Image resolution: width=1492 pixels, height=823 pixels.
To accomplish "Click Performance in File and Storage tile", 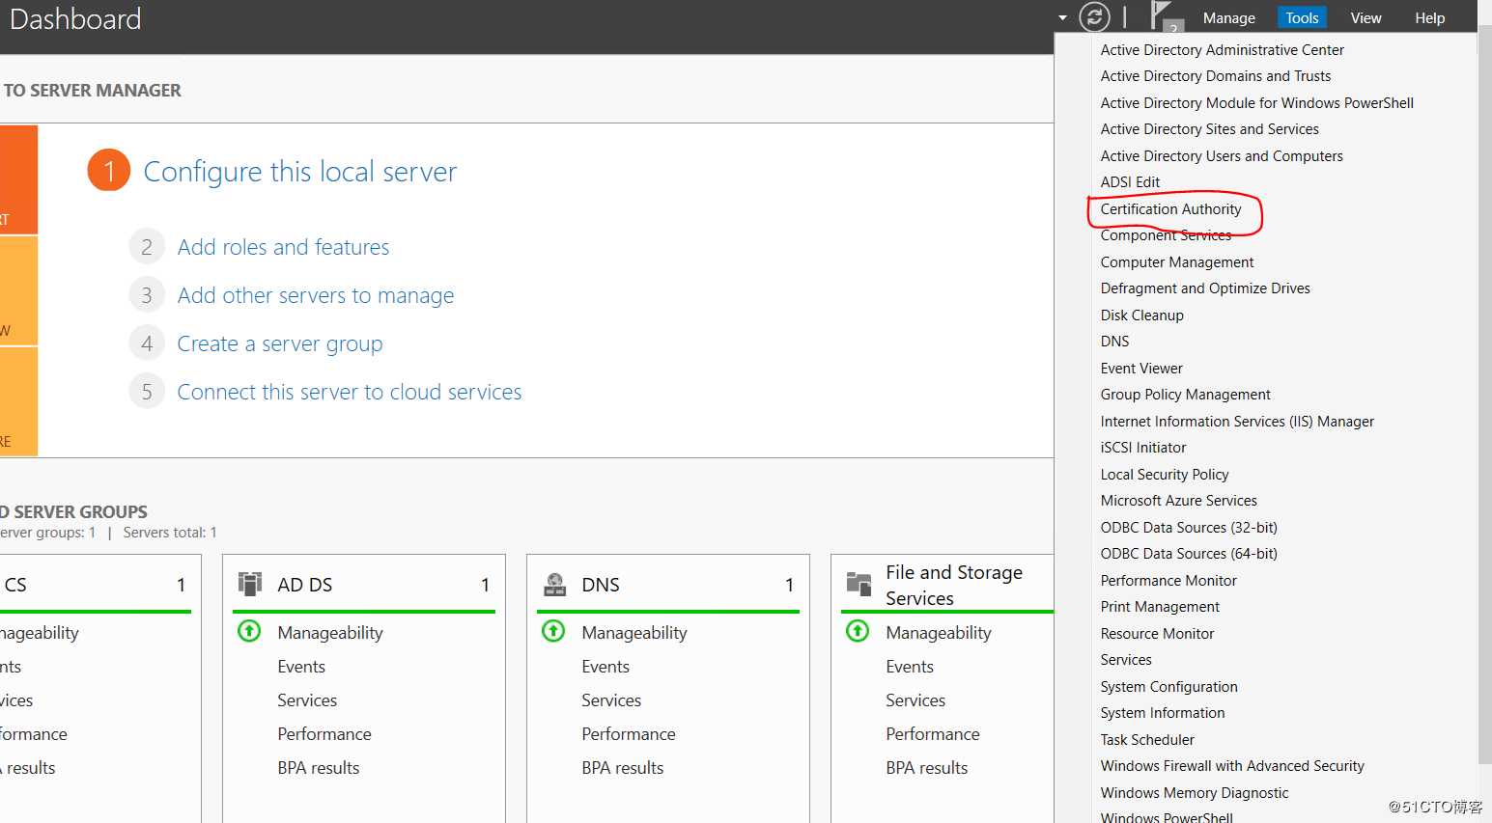I will (x=933, y=734).
